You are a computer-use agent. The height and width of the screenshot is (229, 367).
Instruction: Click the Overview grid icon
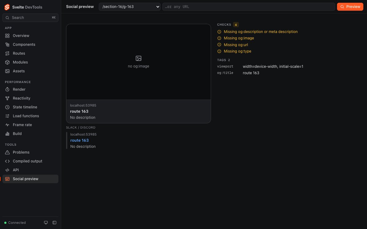7,36
